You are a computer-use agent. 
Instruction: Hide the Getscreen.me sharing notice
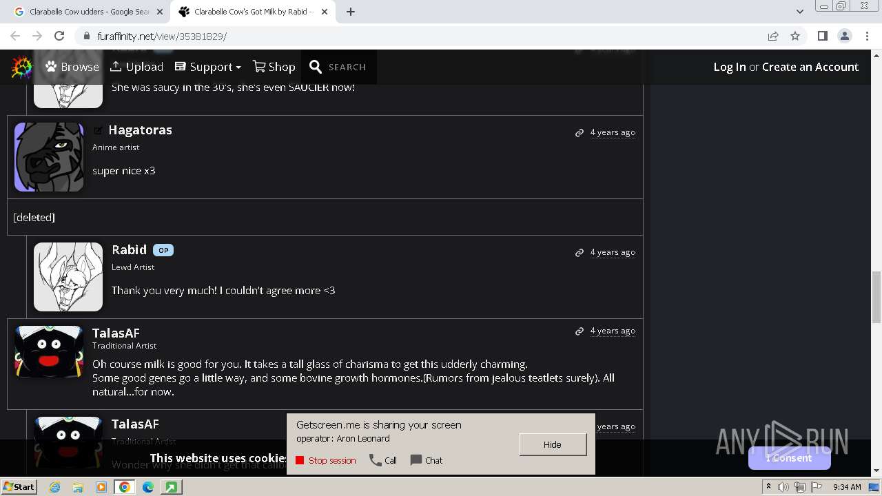point(553,444)
